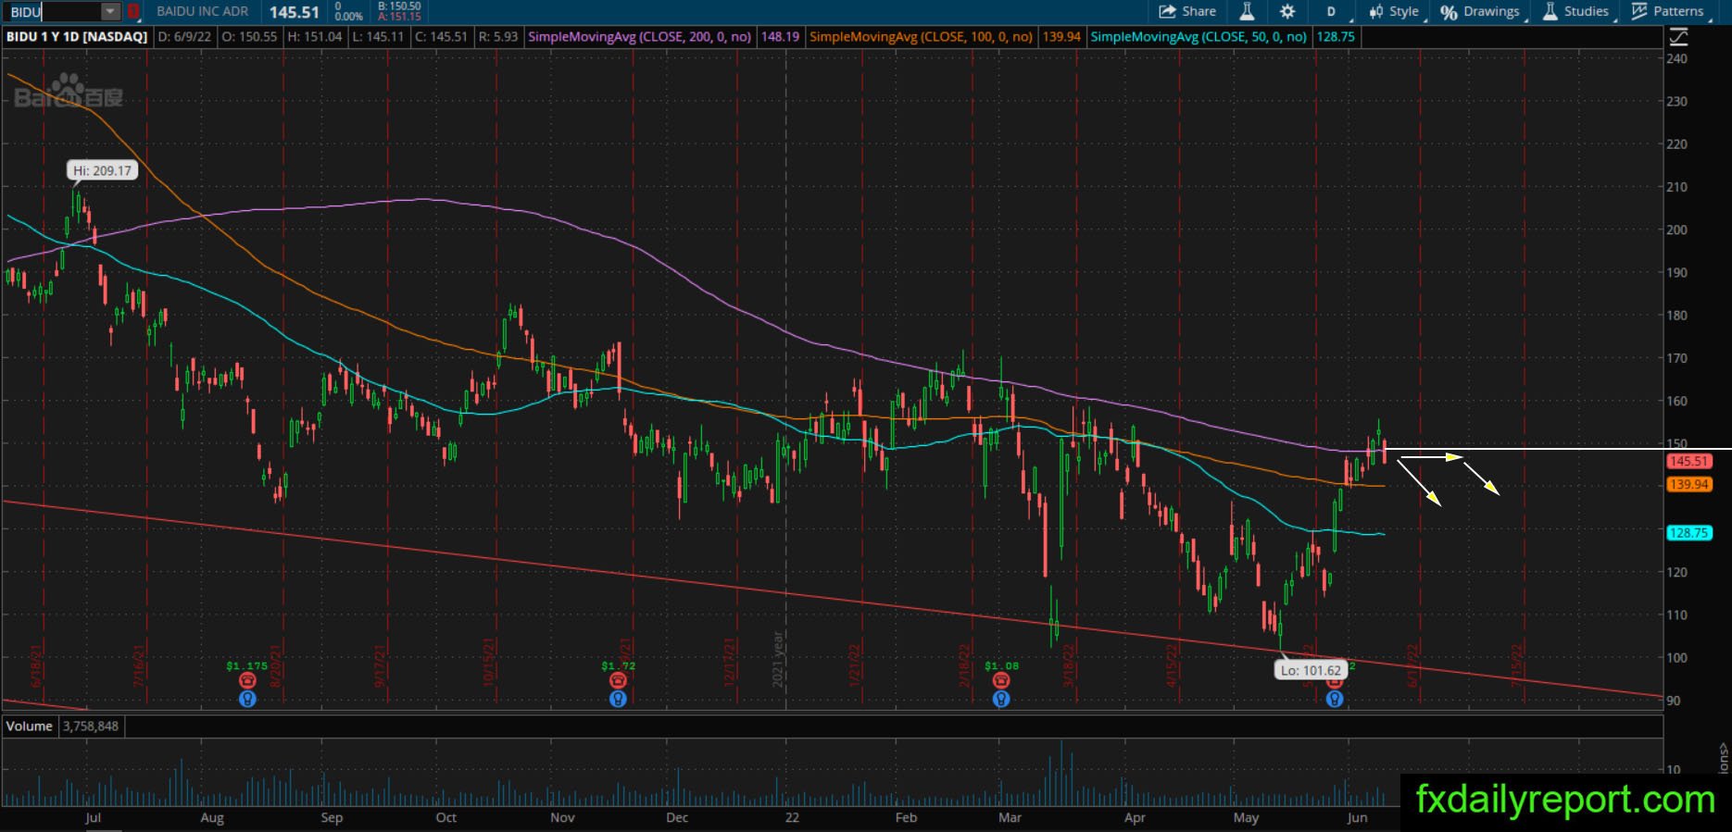The height and width of the screenshot is (832, 1732).
Task: Click the $1.08 earnings label
Action: (1001, 665)
